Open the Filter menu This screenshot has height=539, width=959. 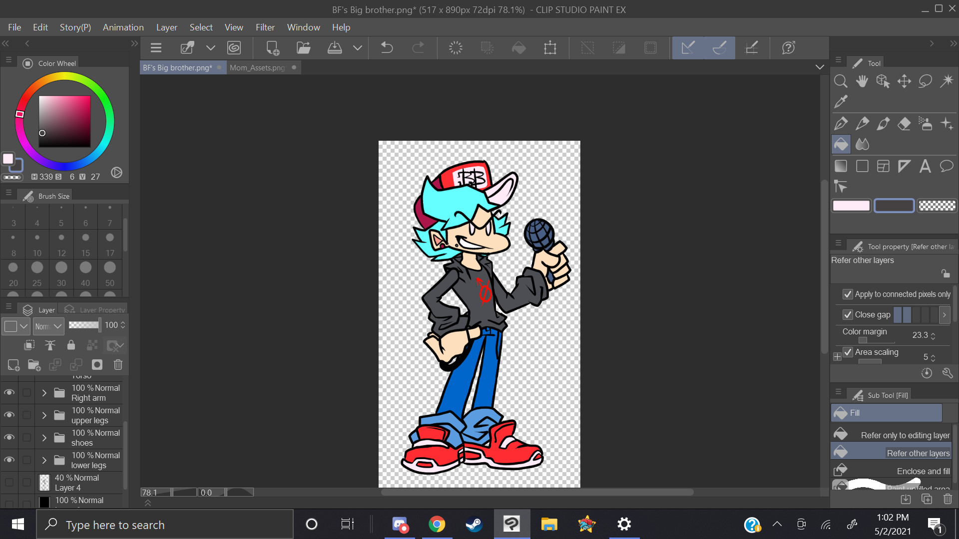[265, 27]
